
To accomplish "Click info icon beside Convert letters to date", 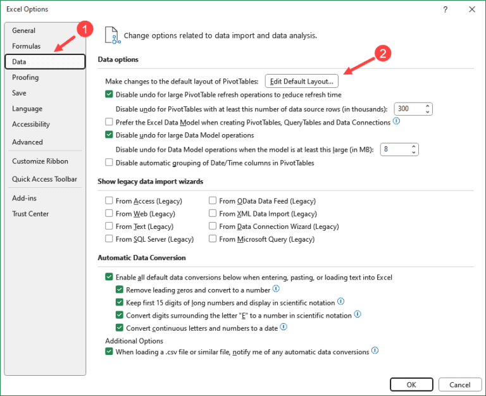I will pyautogui.click(x=283, y=327).
